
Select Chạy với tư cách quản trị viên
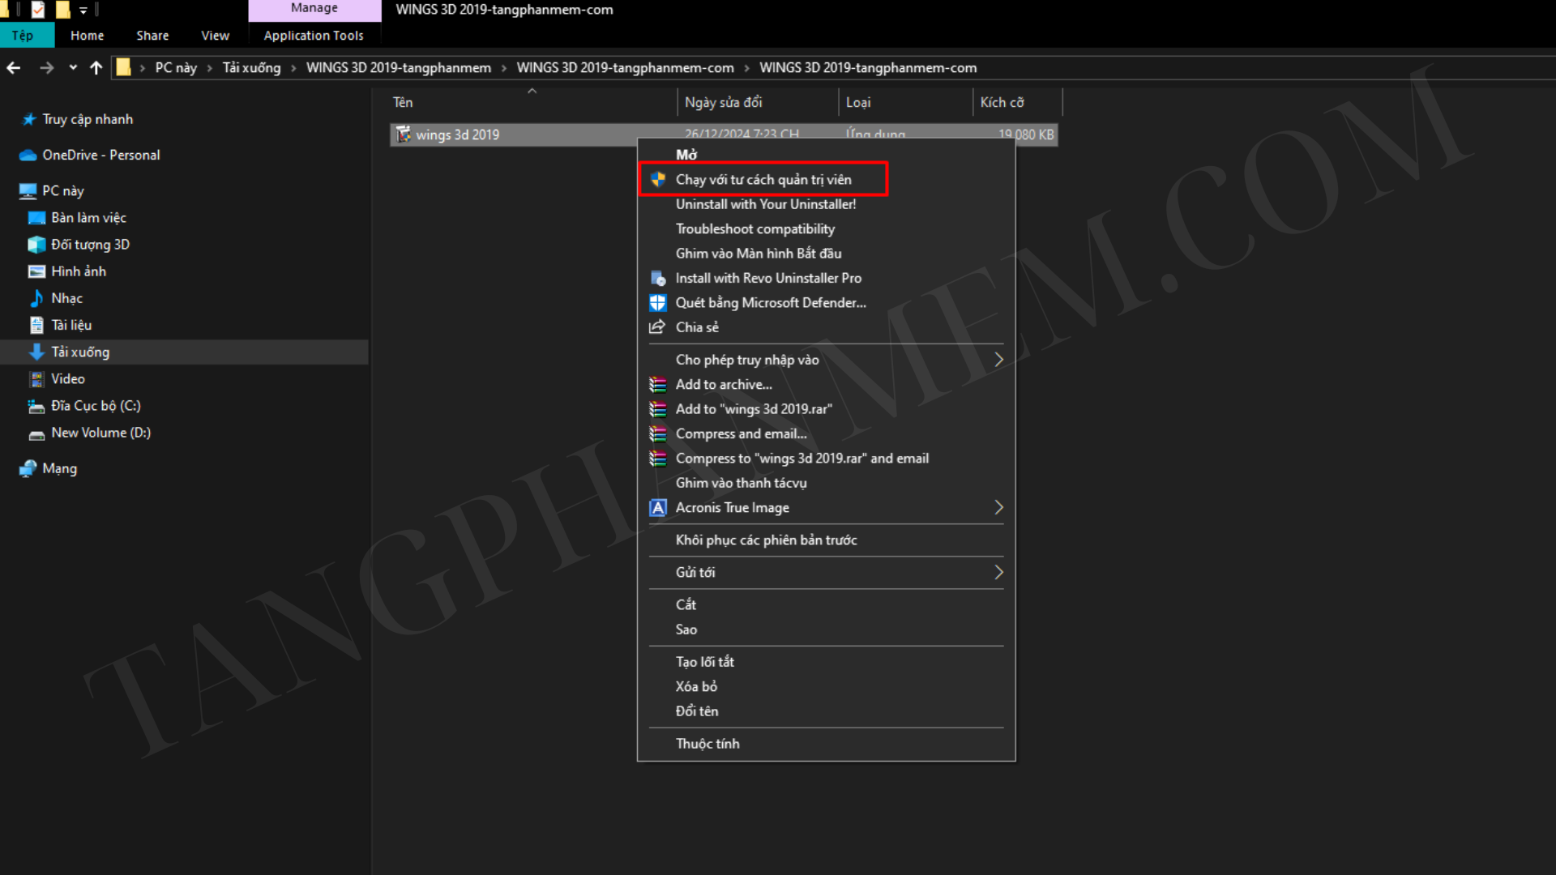[763, 180]
